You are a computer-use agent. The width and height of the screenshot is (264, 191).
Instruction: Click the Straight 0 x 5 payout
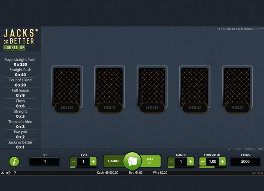click(20, 114)
